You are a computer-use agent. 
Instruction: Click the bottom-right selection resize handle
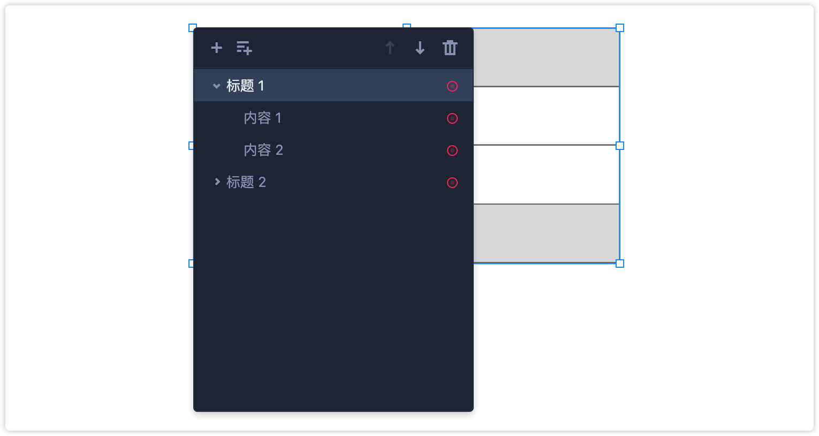620,264
